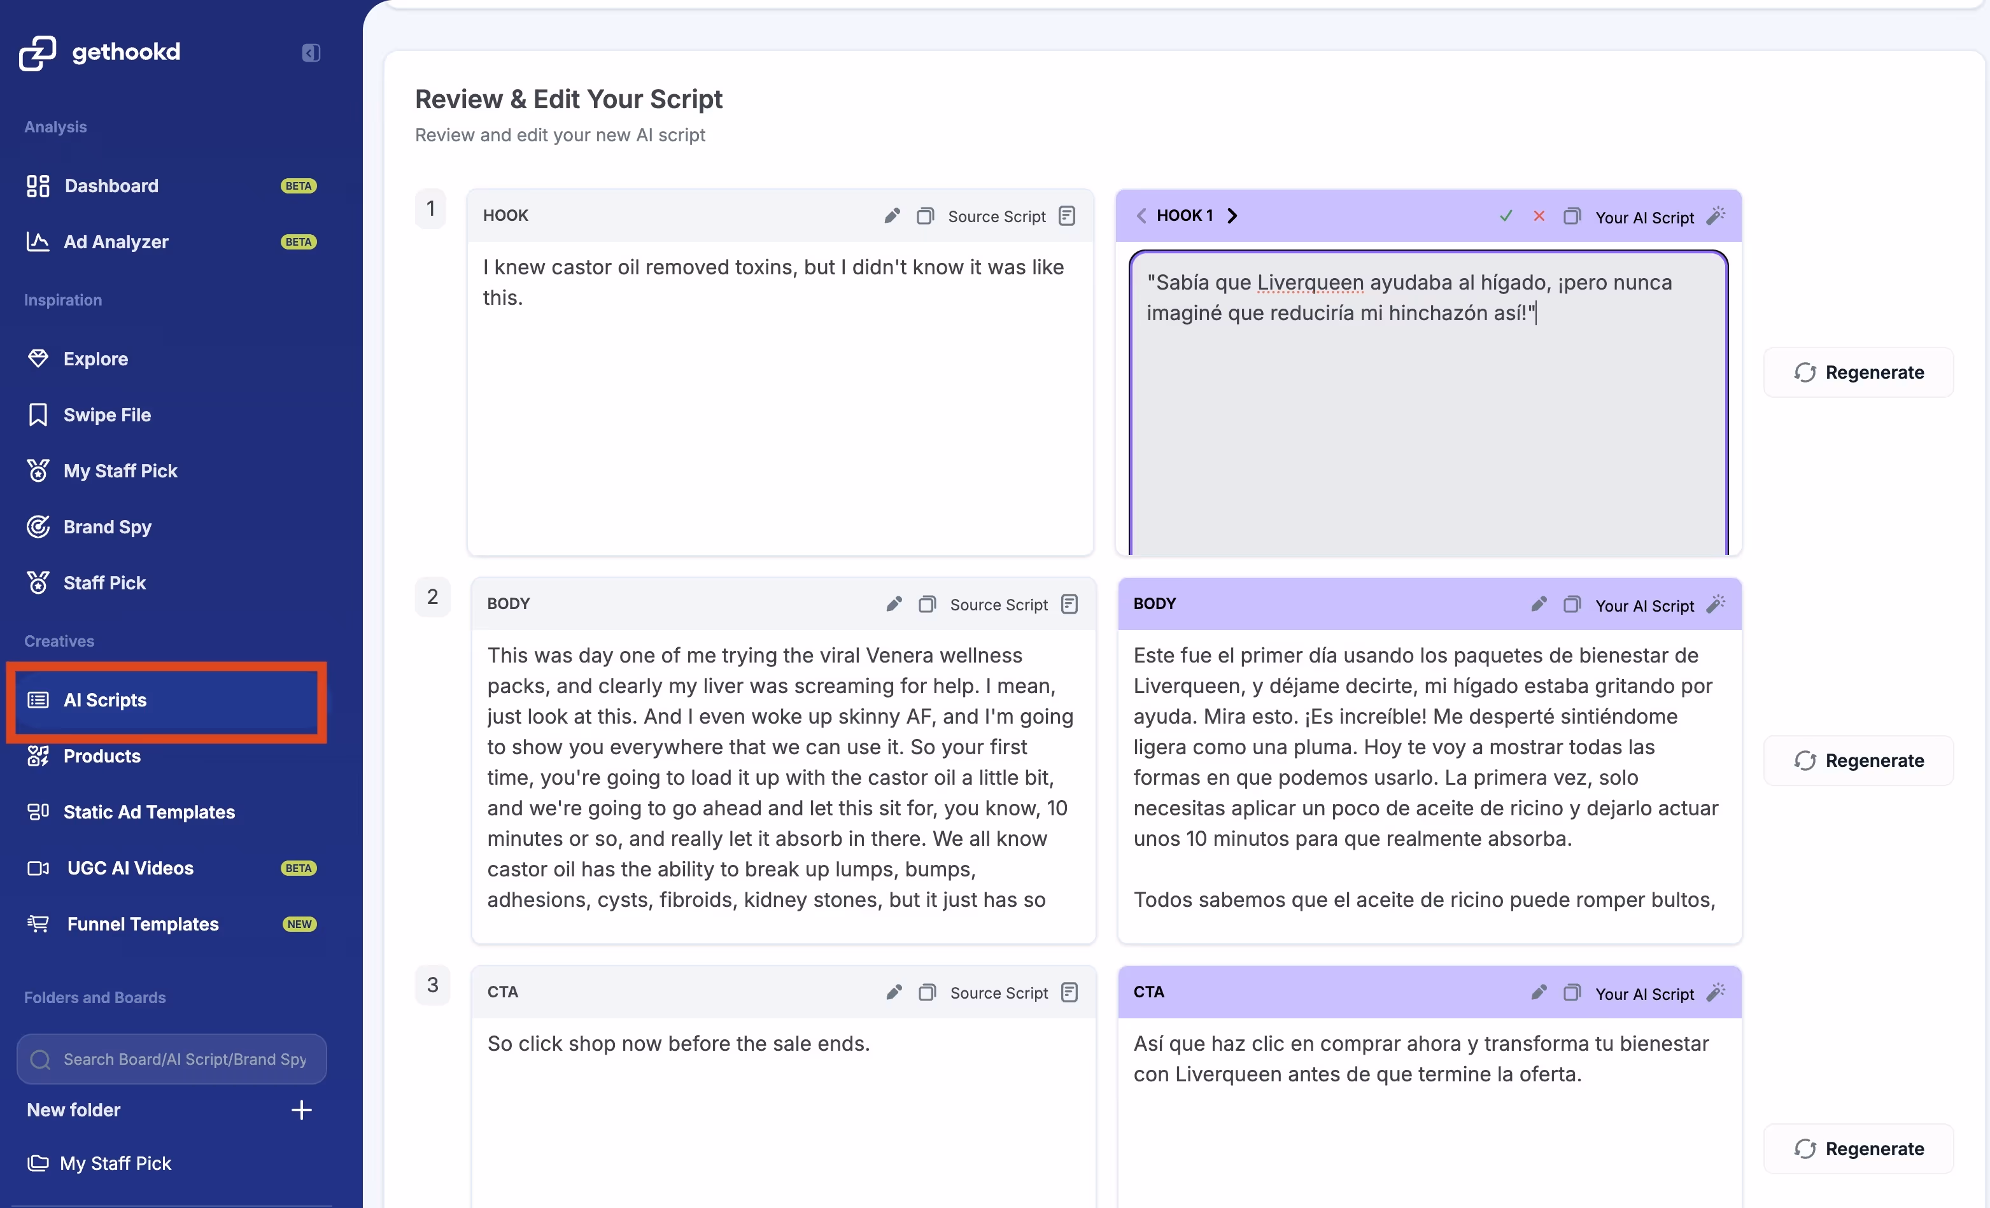This screenshot has width=1990, height=1208.
Task: Add a new folder with plus icon
Action: pyautogui.click(x=301, y=1109)
